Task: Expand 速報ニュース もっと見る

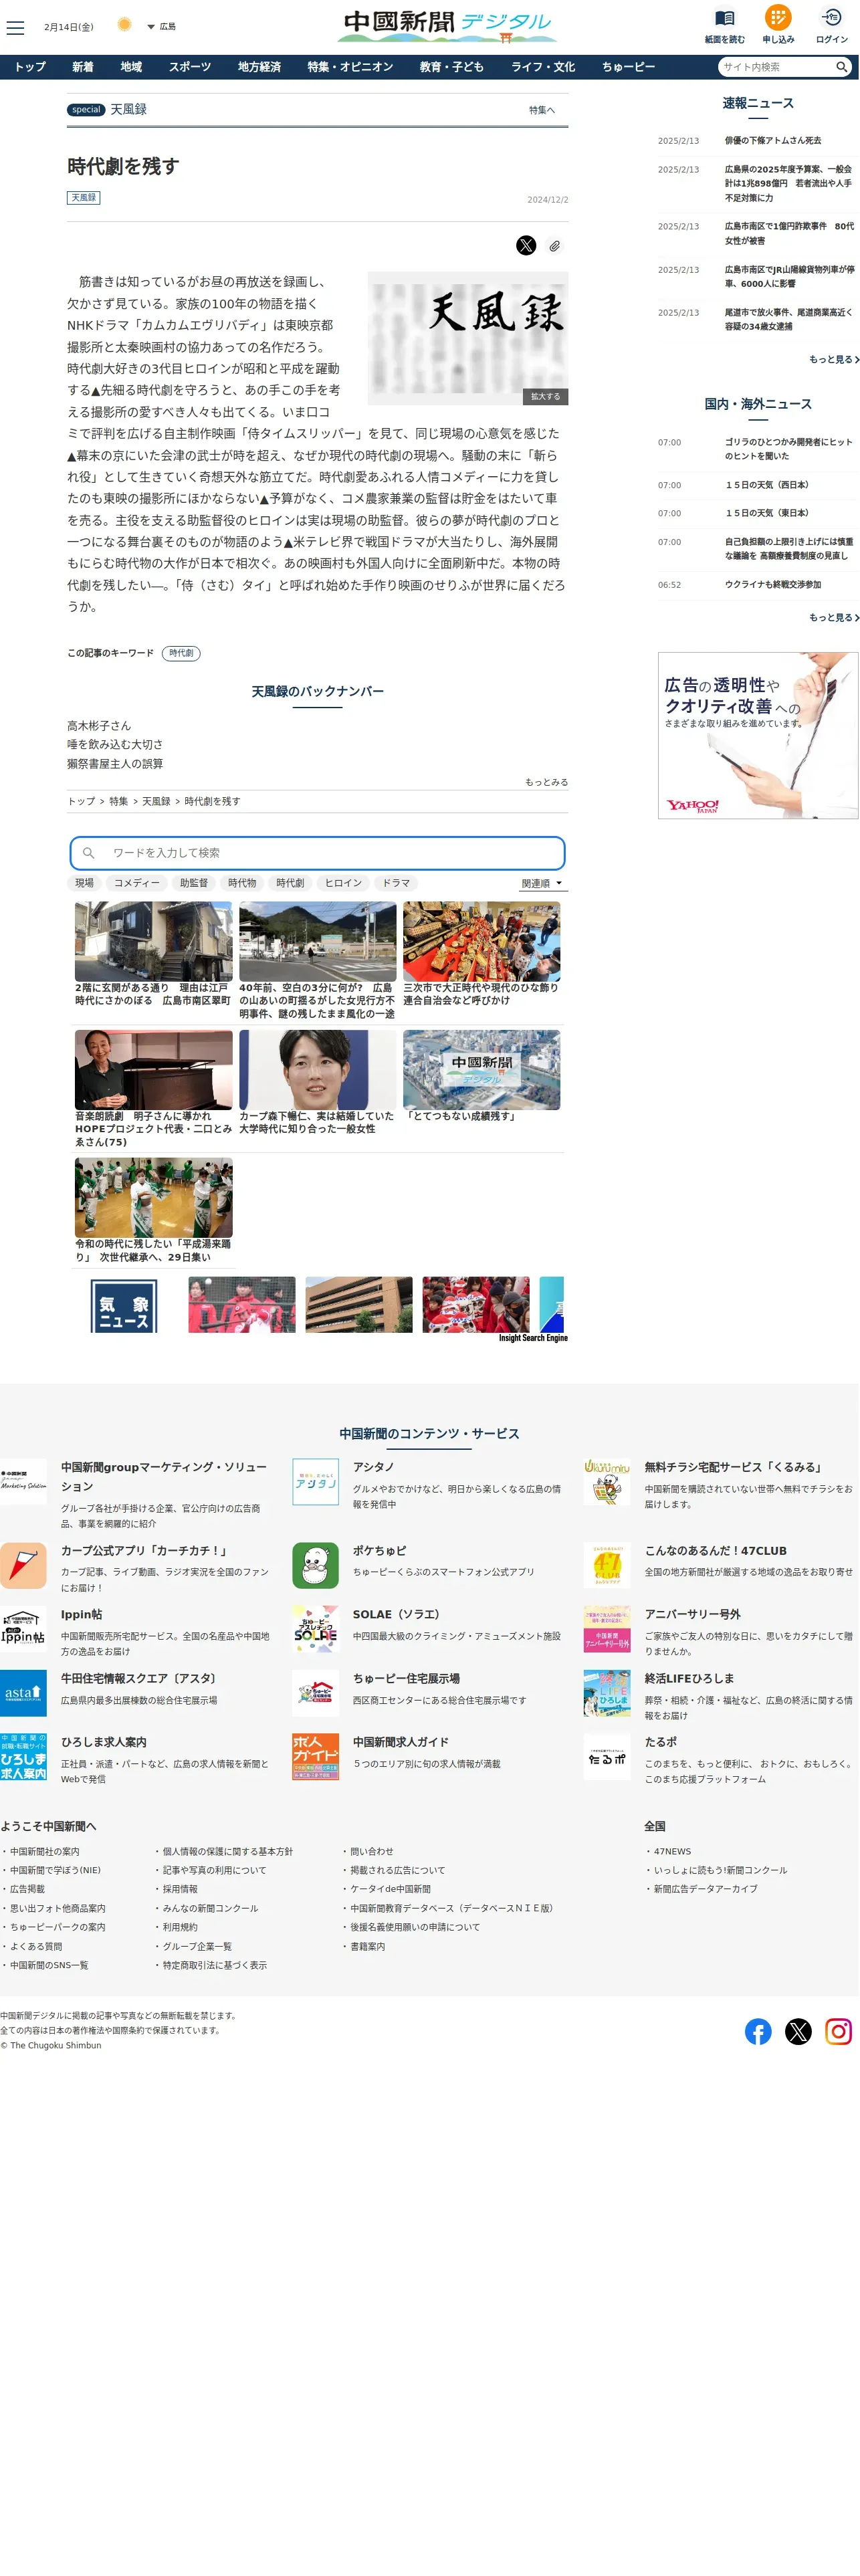Action: pos(833,360)
